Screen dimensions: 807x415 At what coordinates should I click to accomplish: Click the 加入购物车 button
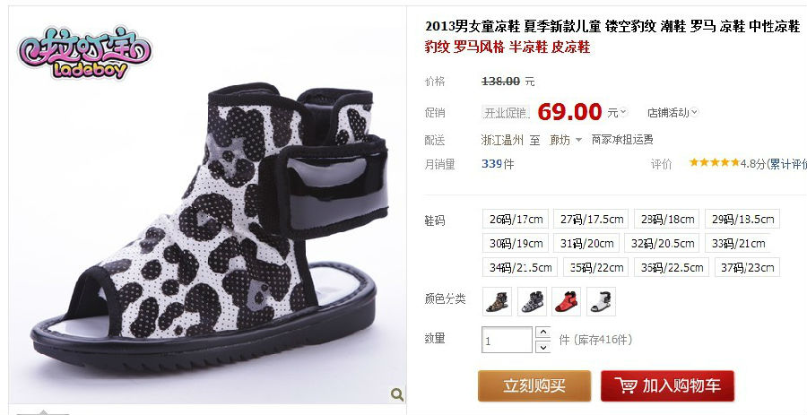(667, 385)
